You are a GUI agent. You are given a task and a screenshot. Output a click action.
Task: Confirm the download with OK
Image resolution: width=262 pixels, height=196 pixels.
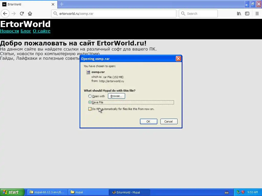149,121
